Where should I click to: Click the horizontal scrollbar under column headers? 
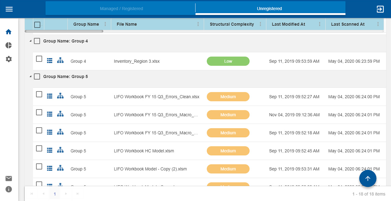pyautogui.click(x=64, y=31)
